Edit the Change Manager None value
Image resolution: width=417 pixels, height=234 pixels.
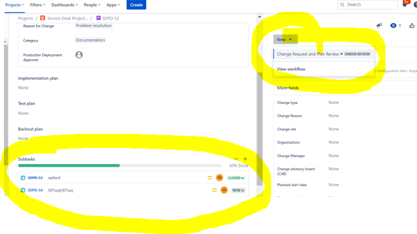334,156
